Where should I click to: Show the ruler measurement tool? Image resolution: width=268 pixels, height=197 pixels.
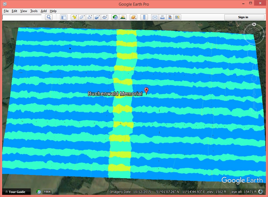coord(144,17)
